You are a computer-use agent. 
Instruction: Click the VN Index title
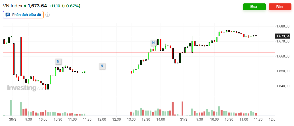click(x=13, y=6)
